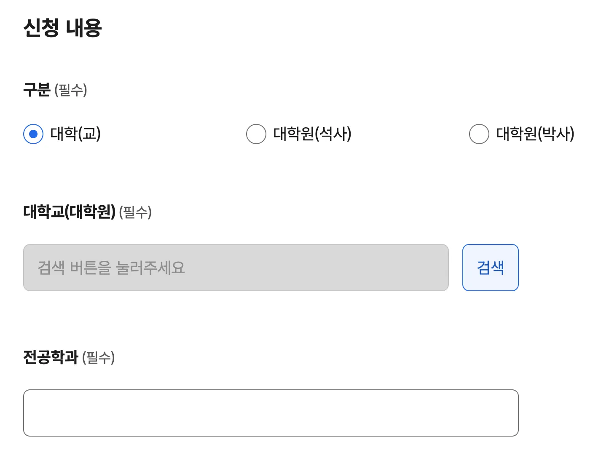Click inside the major department text box
The width and height of the screenshot is (601, 461).
coord(271,413)
